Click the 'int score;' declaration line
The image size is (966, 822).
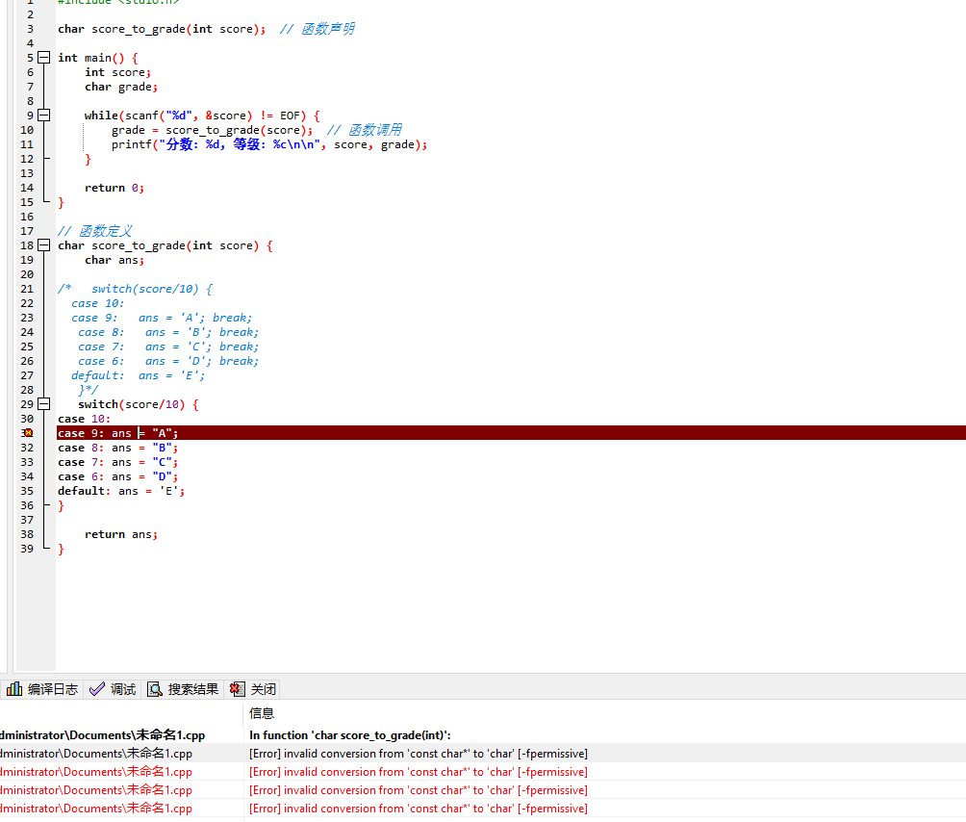[117, 72]
